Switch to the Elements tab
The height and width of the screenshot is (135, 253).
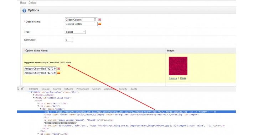(x=33, y=89)
